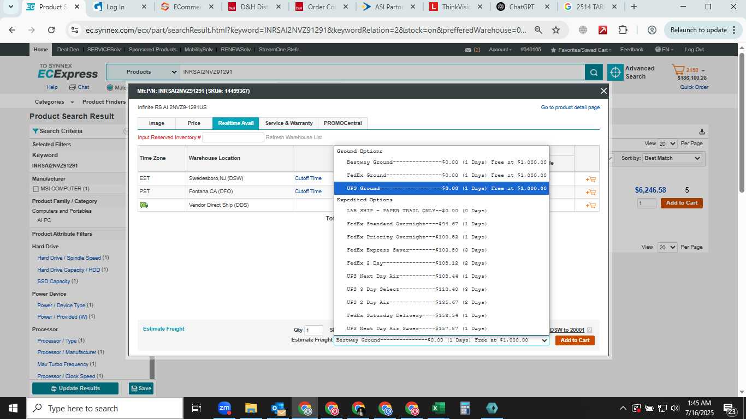Click the search magnifier button in ECExpress
This screenshot has width=746, height=419.
593,72
